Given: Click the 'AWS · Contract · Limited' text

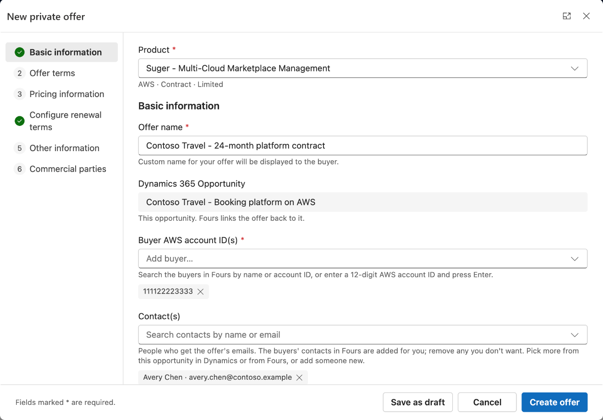Looking at the screenshot, I should coord(181,84).
